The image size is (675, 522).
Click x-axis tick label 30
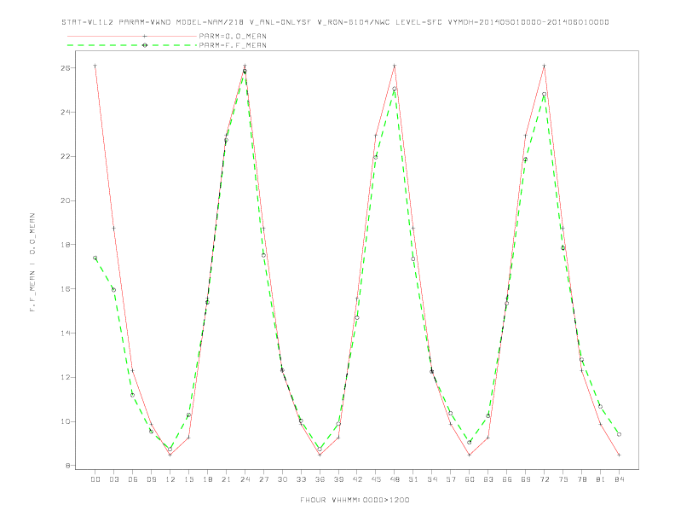(282, 479)
